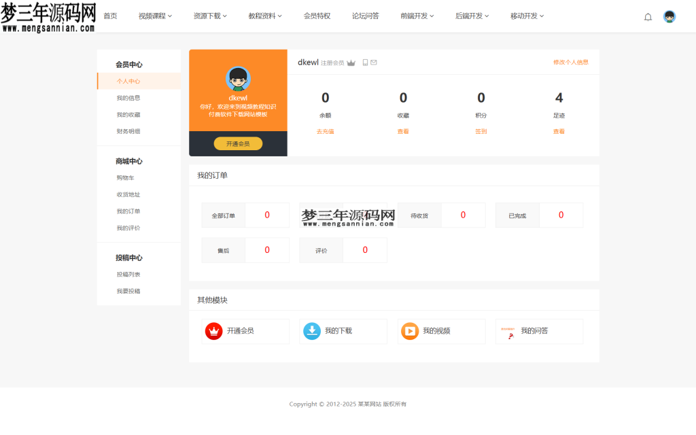Open the notification bell icon
The width and height of the screenshot is (696, 435).
[648, 16]
